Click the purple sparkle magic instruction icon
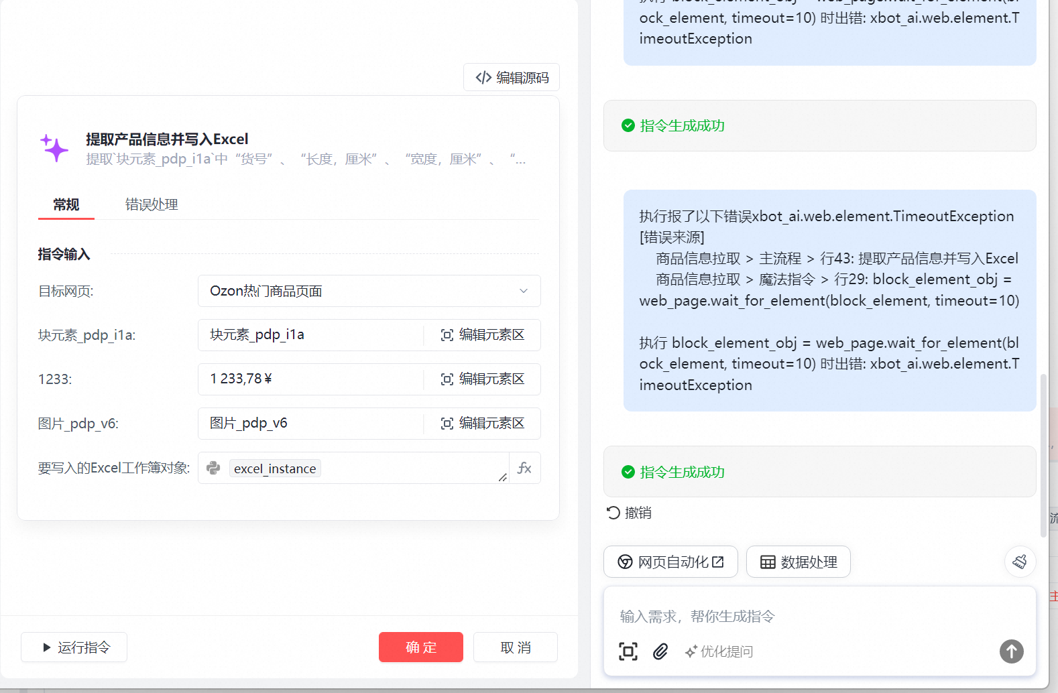1058x693 pixels. click(54, 148)
